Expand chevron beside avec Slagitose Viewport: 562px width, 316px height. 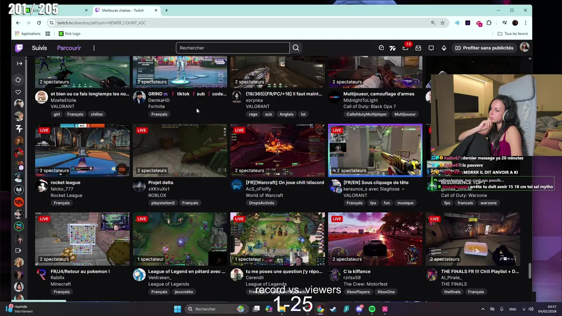click(x=403, y=189)
